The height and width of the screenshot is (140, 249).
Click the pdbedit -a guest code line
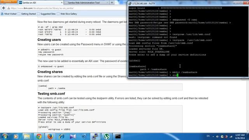click(x=49, y=50)
